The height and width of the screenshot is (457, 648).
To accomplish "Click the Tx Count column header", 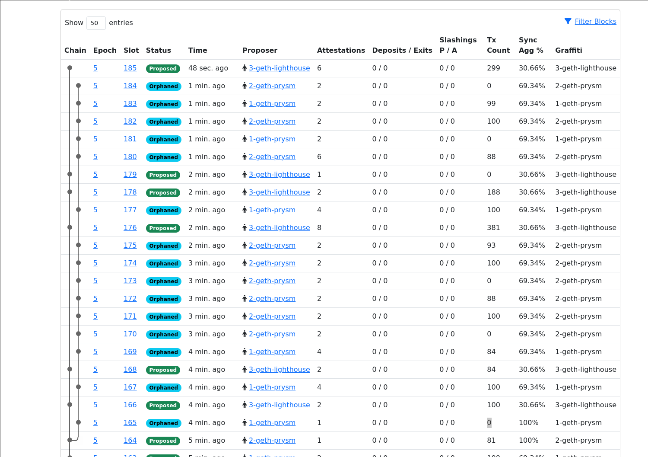I will pyautogui.click(x=498, y=45).
